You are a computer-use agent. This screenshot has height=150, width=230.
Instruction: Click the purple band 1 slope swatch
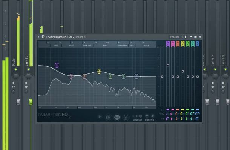click(168, 110)
